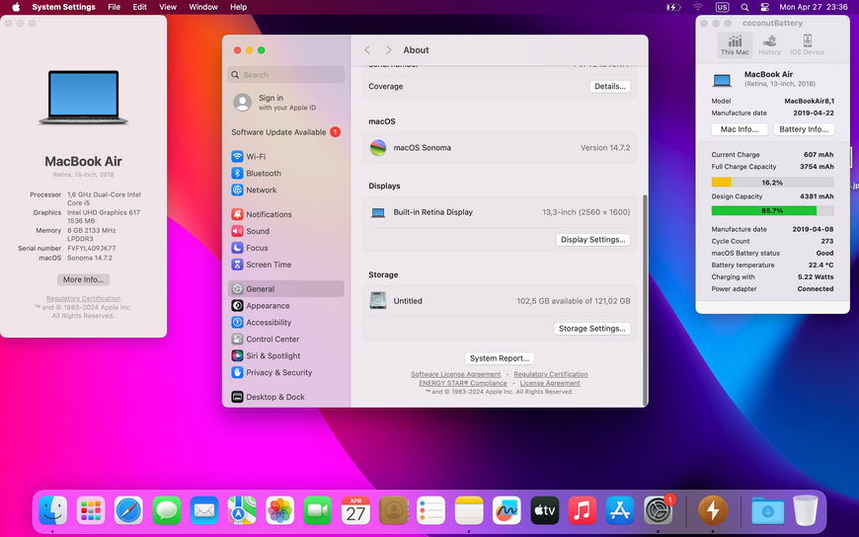Open Calendar showing 27 in the Dock

pos(355,510)
